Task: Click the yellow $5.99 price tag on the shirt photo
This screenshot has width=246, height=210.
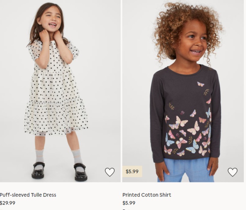Action: point(132,171)
